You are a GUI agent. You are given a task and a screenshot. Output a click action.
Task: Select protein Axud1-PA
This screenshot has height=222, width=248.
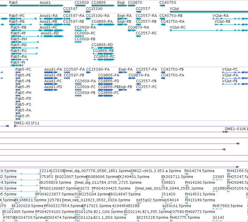point(53,69)
